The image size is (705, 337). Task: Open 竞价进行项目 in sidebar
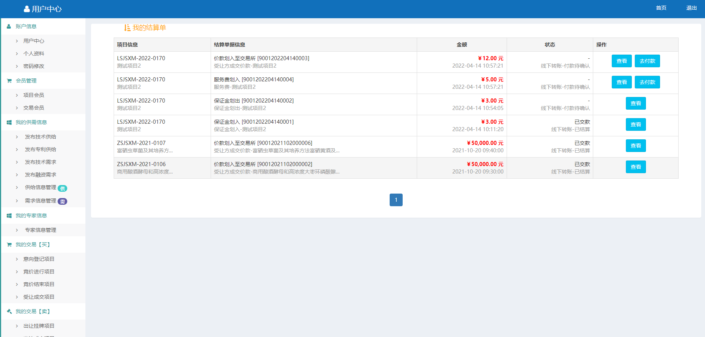point(39,272)
